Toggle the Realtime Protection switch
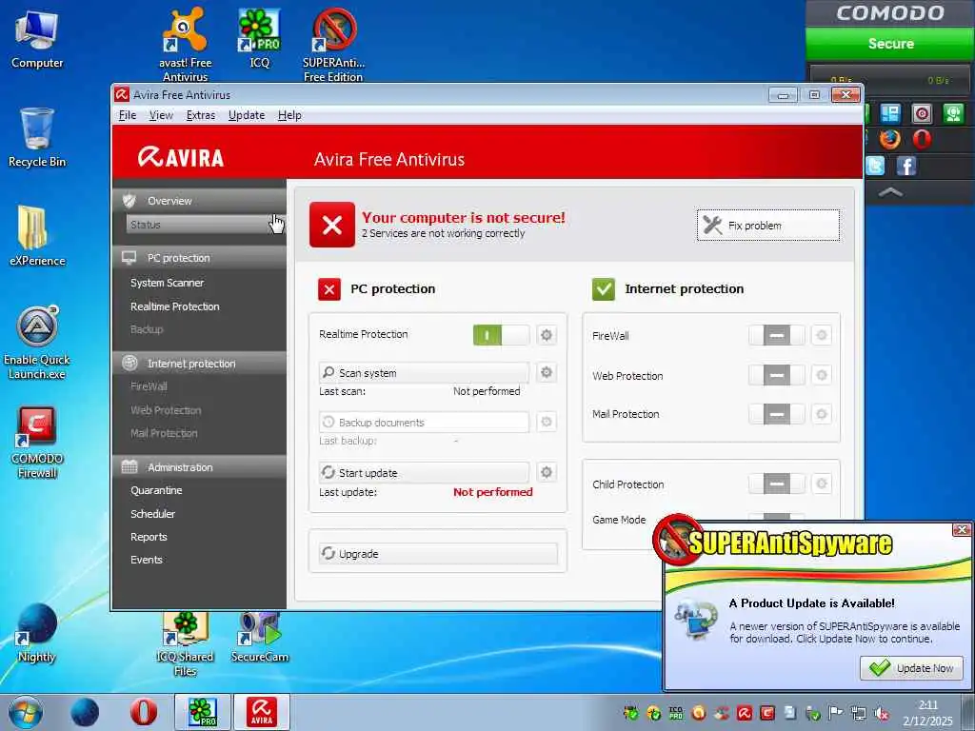 coord(501,335)
